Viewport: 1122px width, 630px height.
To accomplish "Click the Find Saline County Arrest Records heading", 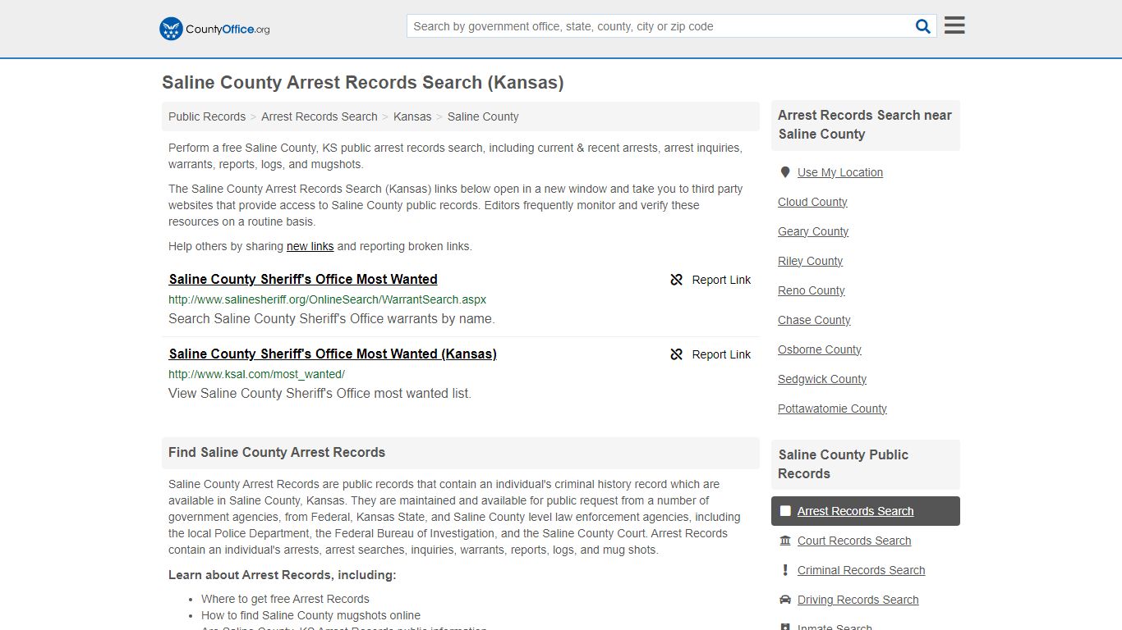I will [277, 452].
